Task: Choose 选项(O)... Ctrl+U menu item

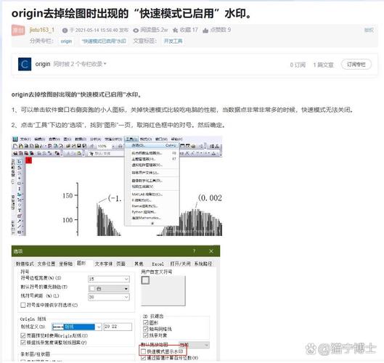Action: point(152,145)
